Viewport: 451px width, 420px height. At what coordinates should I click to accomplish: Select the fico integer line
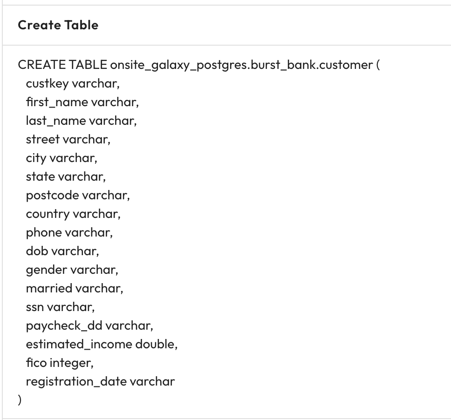click(x=60, y=363)
